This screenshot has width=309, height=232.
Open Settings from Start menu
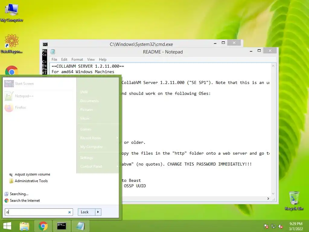[86, 158]
